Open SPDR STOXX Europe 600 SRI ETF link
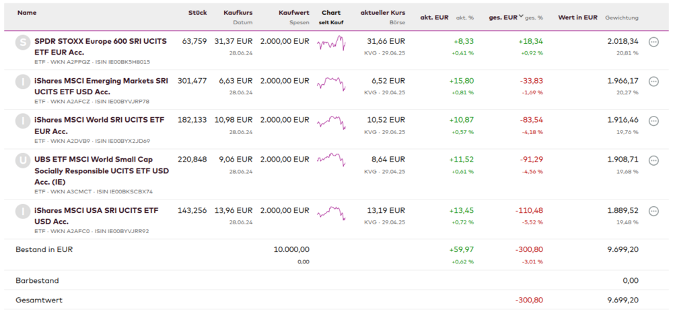 coord(91,46)
